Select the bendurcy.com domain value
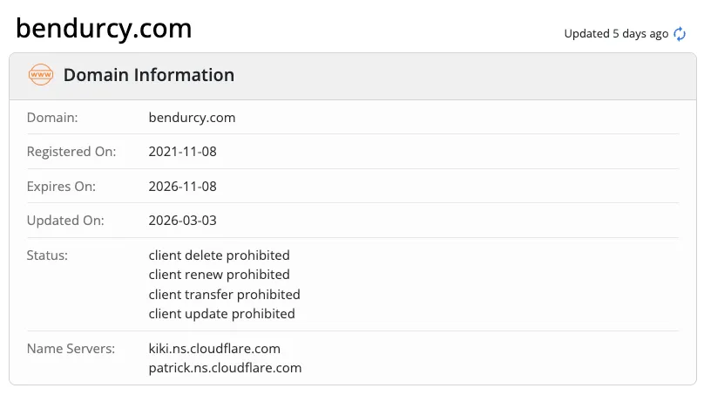This screenshot has width=704, height=395. 192,118
